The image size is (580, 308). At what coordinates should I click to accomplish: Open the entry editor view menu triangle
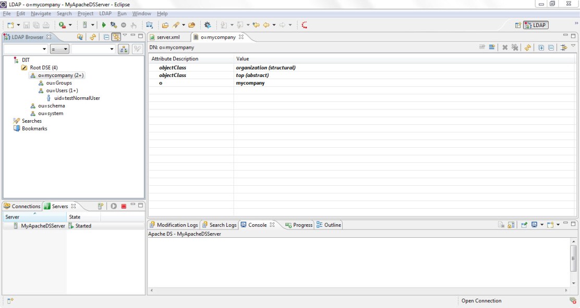573,46
